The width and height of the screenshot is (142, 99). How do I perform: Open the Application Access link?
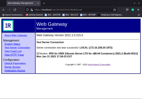pos(15,70)
